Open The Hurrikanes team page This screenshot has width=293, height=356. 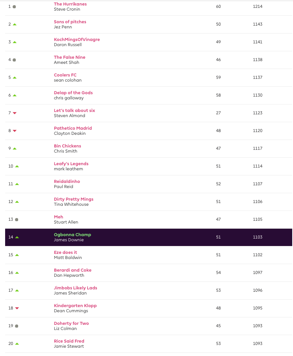pos(70,4)
